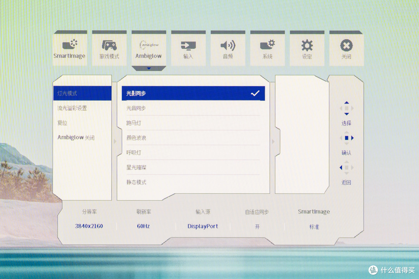This screenshot has height=279, width=419.
Task: Choose the 呼吸灯 lighting mode
Action: tap(193, 152)
